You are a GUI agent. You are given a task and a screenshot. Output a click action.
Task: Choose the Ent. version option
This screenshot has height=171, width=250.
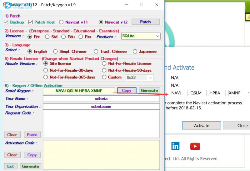coord(30,37)
